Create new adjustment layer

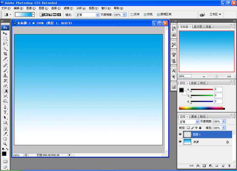coord(211,166)
